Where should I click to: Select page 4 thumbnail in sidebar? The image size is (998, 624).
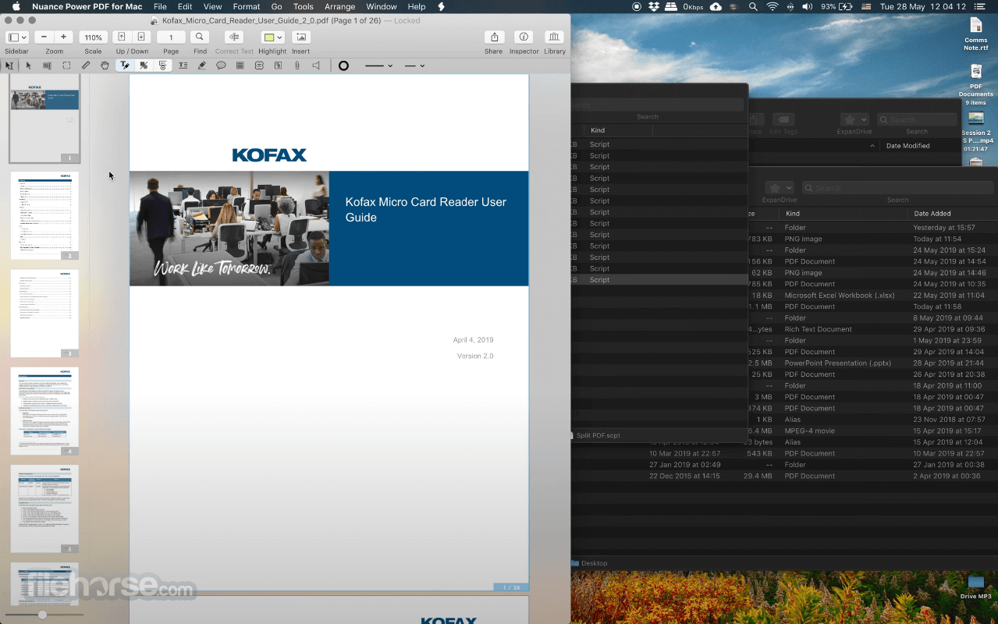44,411
